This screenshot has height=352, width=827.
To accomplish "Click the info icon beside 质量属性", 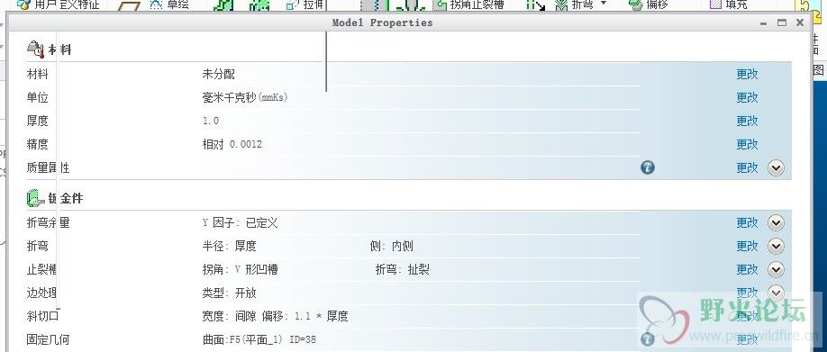I will click(648, 167).
